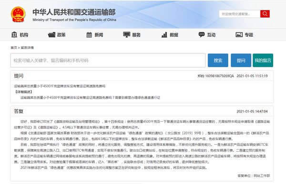
Task: Click the question title under the 提问 heading
Action: [60, 86]
